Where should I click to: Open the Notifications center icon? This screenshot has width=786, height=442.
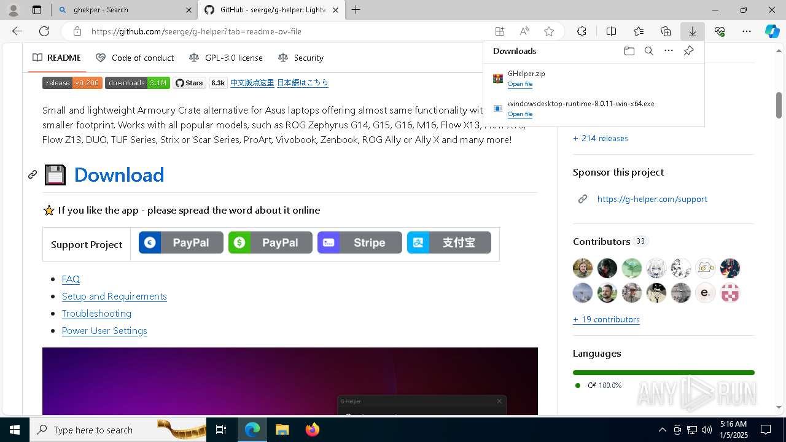click(x=766, y=430)
